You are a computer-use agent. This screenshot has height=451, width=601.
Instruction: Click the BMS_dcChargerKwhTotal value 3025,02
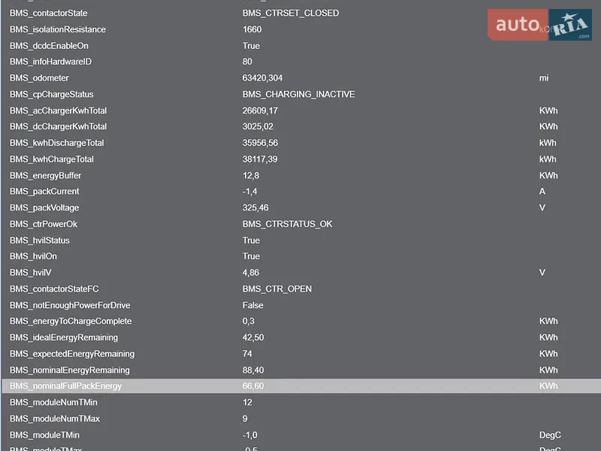pos(258,126)
